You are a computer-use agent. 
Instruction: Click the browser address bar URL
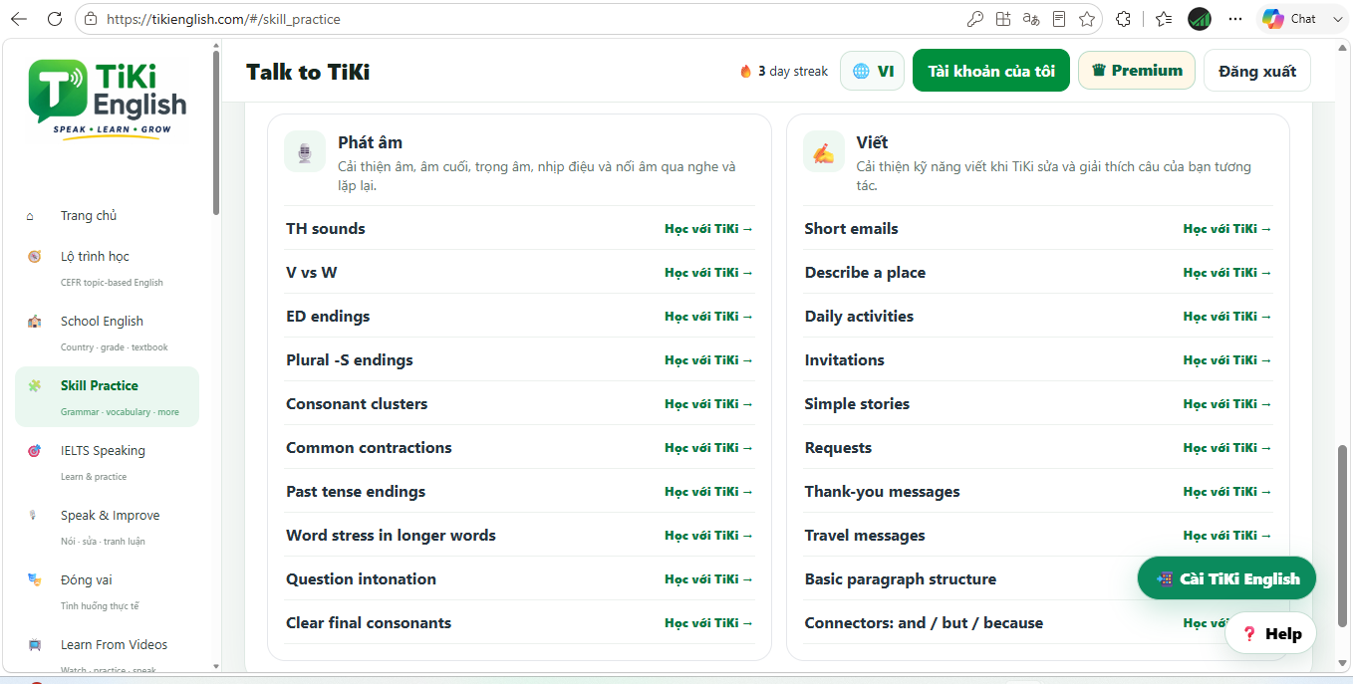pos(222,19)
